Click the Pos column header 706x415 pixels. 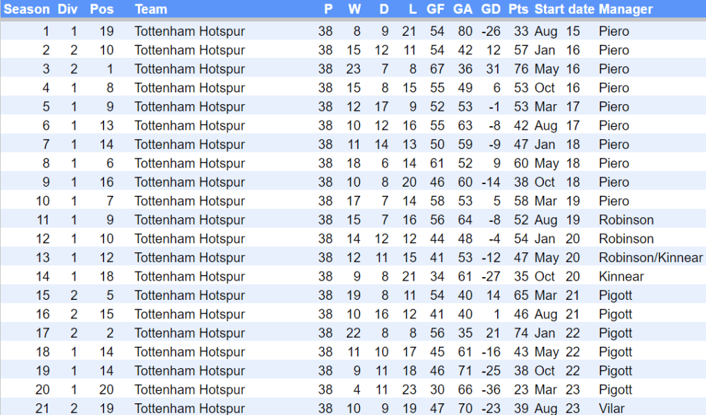click(x=101, y=10)
